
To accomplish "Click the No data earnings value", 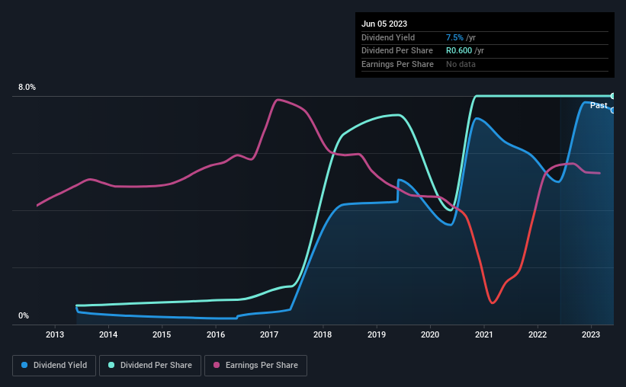I will (x=461, y=64).
